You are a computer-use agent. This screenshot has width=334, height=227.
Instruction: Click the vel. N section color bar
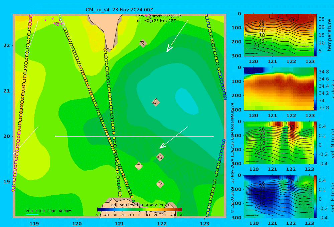(315, 143)
